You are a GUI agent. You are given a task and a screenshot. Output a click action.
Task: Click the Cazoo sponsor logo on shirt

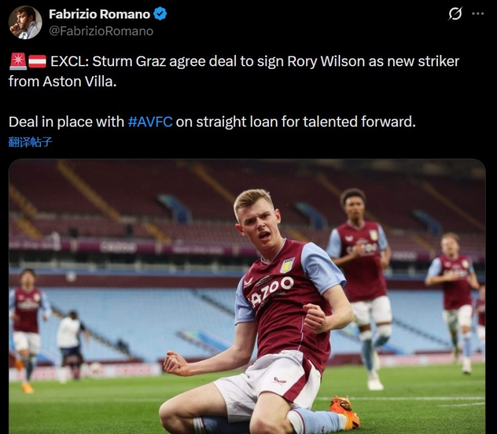(272, 290)
